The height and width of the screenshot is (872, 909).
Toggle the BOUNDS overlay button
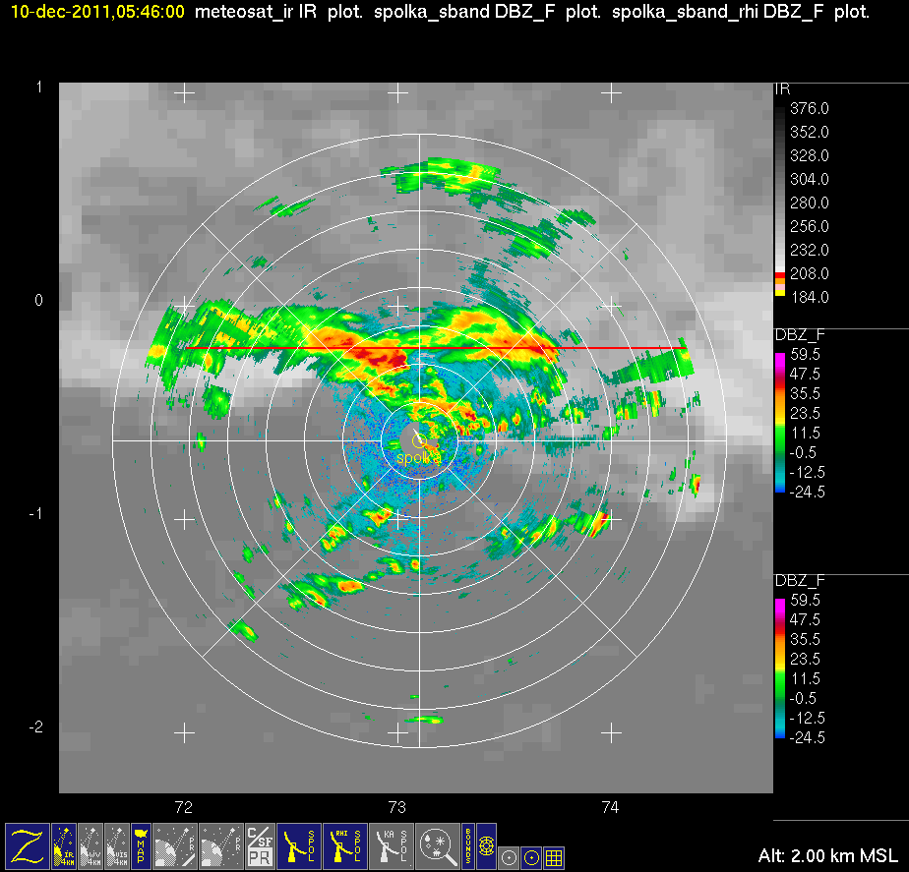coord(467,845)
